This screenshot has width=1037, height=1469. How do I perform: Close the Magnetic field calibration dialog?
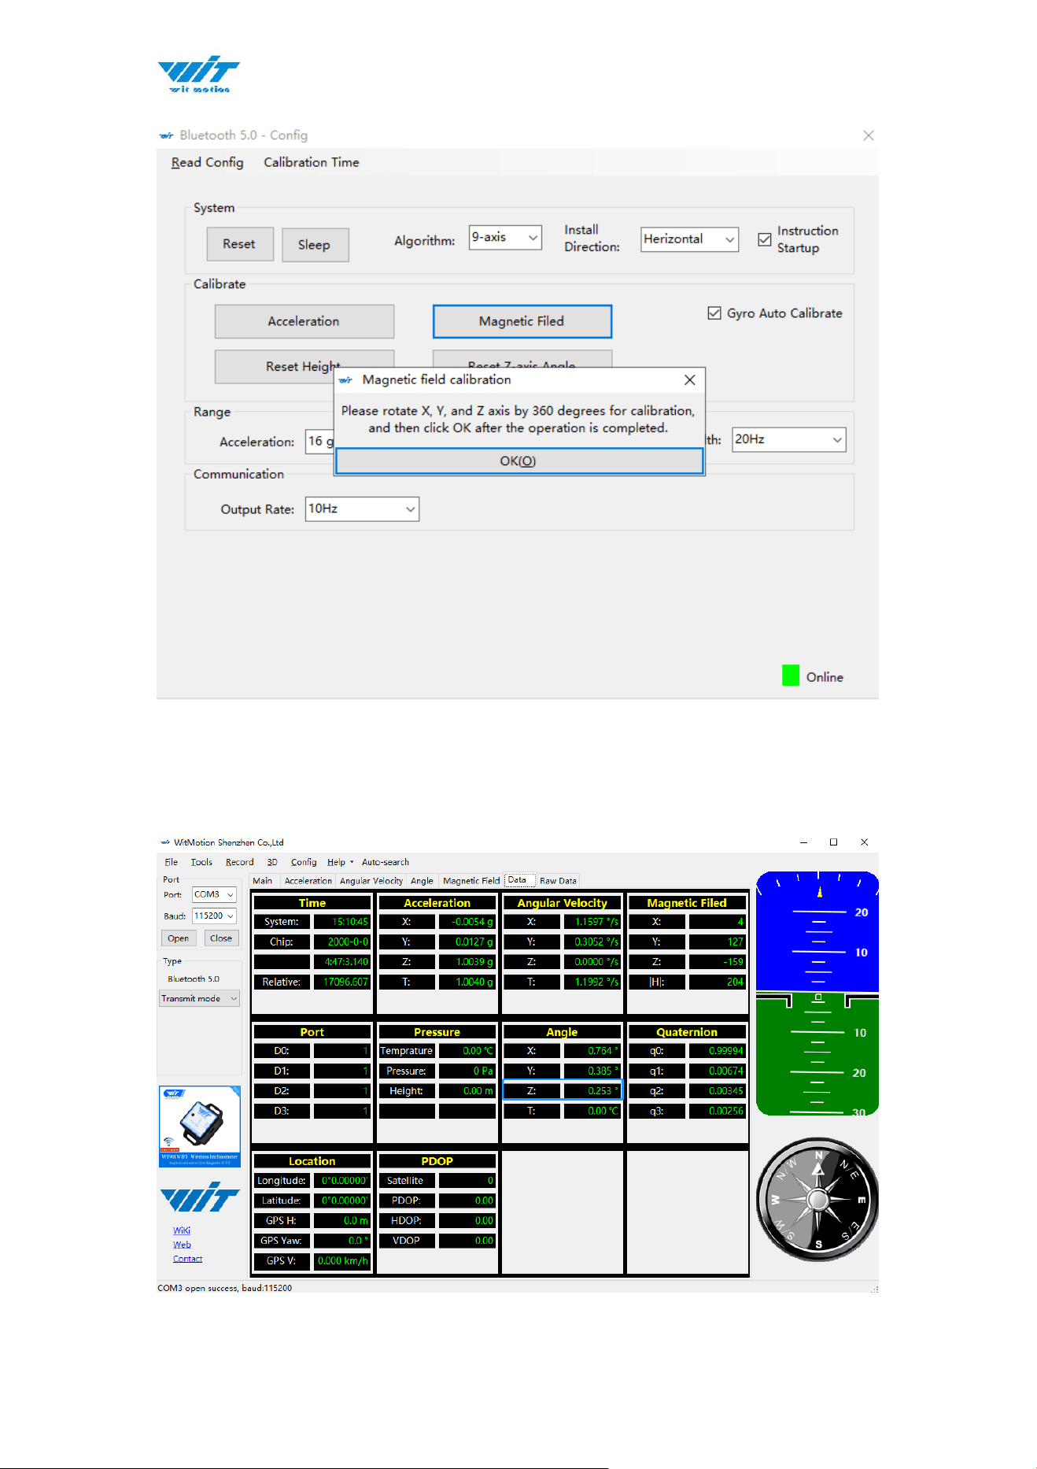point(689,379)
